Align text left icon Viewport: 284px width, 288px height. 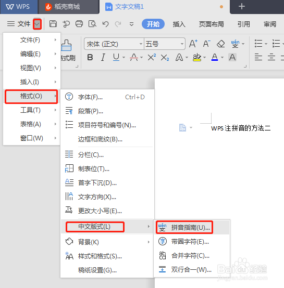click(x=258, y=57)
